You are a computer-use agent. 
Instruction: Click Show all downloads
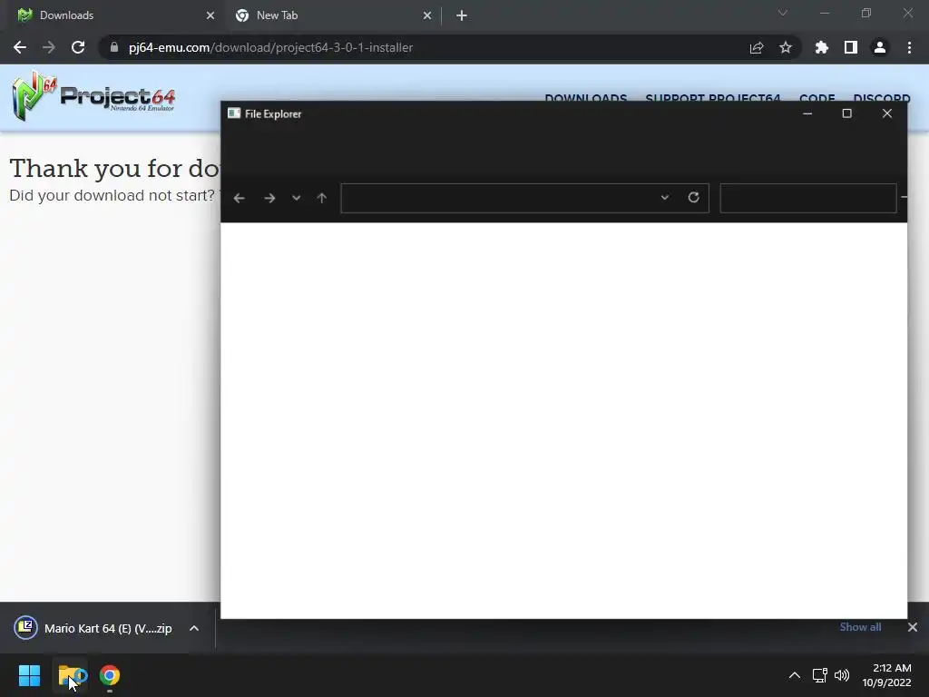[x=860, y=627]
